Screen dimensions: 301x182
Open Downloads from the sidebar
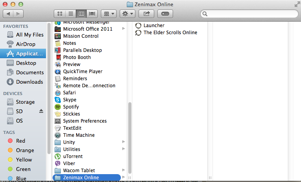pos(23,82)
